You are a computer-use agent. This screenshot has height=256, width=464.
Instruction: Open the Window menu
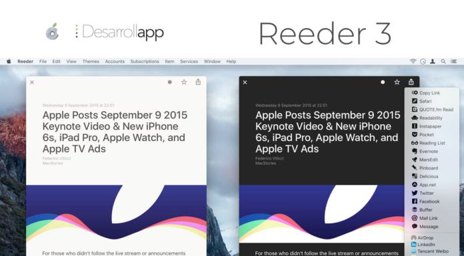(212, 61)
